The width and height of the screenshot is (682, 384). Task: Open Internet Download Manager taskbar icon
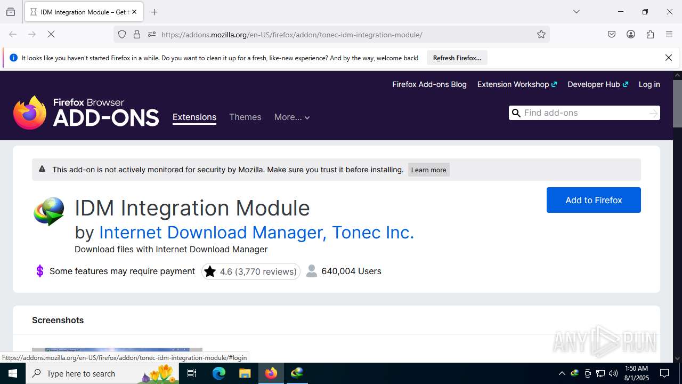[297, 373]
